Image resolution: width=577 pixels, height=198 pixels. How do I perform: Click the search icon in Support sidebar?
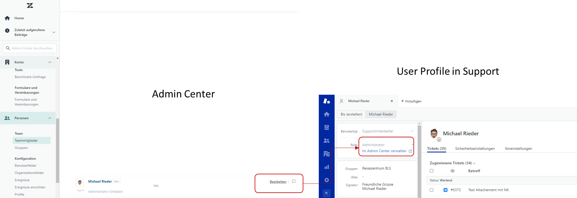coord(326,193)
